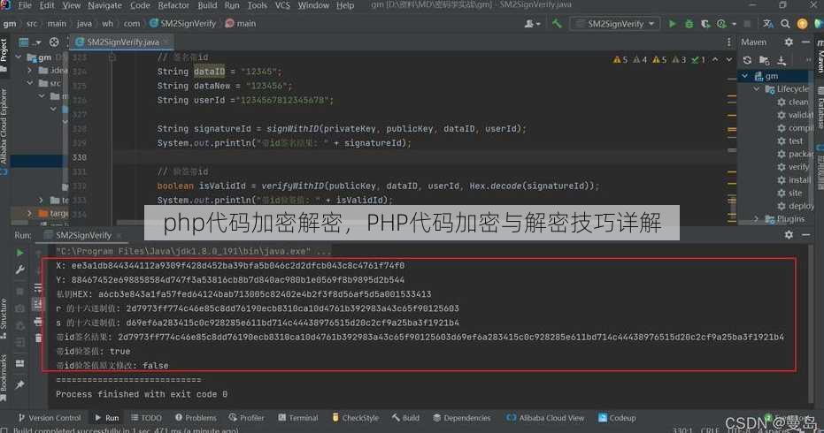Image resolution: width=824 pixels, height=433 pixels.
Task: Hide the Run tool window with minus icon
Action: click(805, 234)
